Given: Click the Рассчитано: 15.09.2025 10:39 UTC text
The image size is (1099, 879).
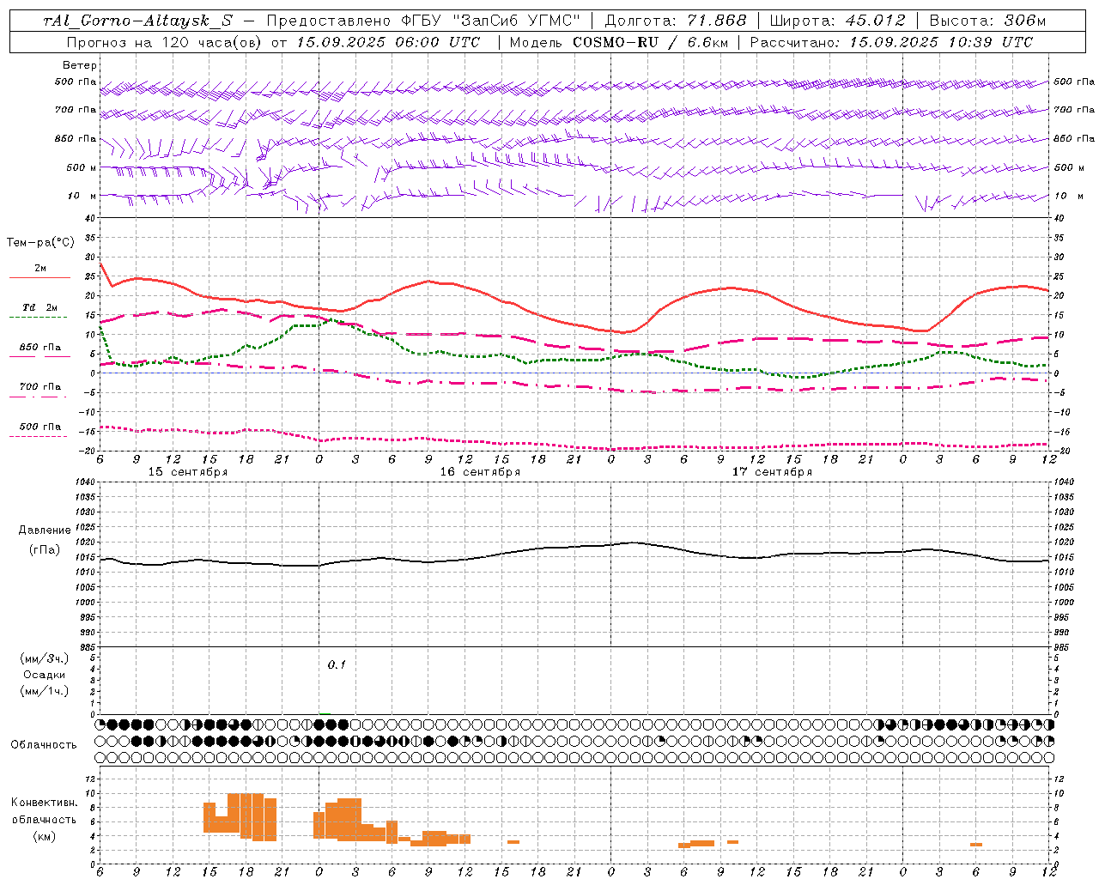Looking at the screenshot, I should click(x=891, y=42).
